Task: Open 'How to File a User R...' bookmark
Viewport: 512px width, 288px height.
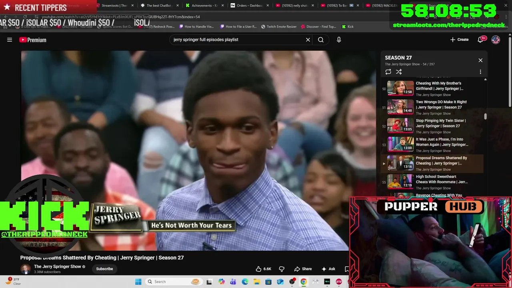Action: pos(238,26)
